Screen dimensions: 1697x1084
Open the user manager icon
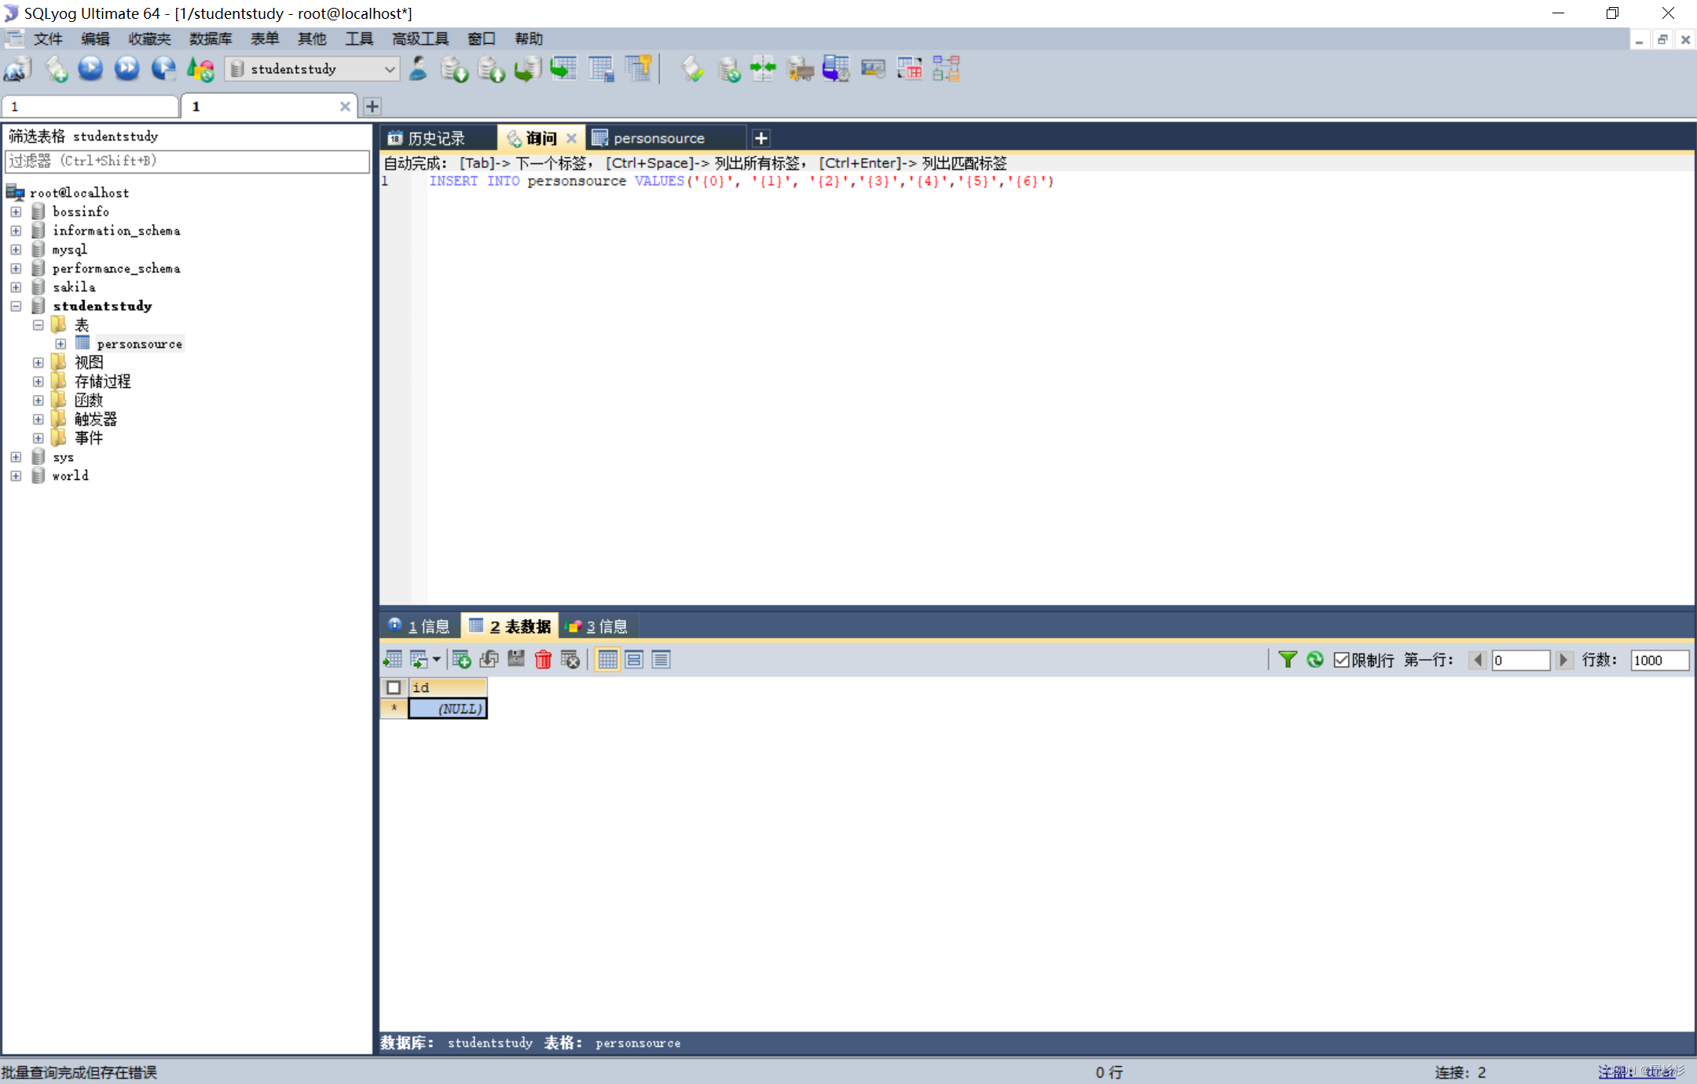click(418, 69)
